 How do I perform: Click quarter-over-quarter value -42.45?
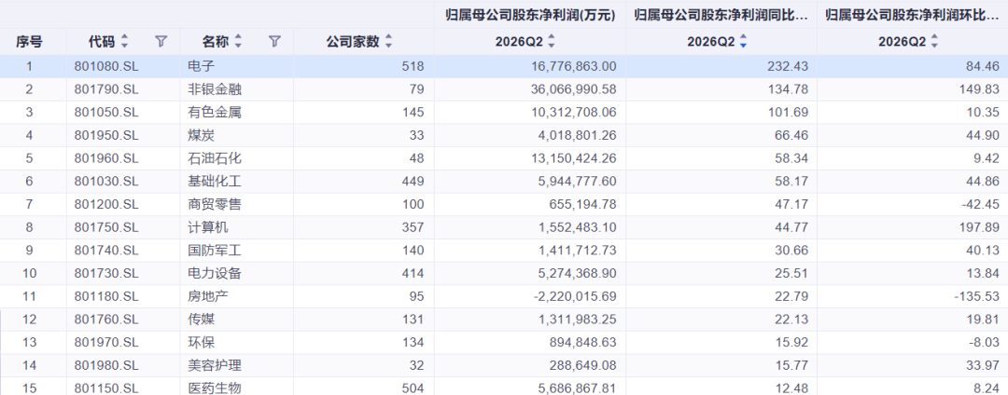pyautogui.click(x=981, y=205)
